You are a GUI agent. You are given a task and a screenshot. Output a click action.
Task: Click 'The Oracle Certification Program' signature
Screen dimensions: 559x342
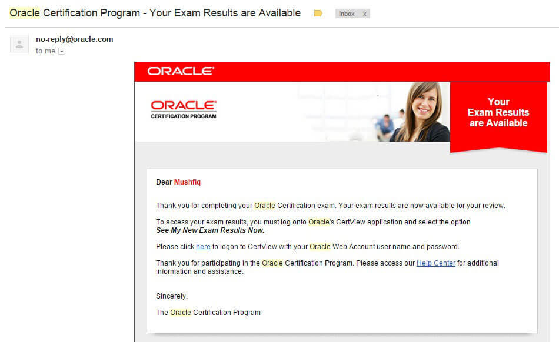(x=208, y=313)
